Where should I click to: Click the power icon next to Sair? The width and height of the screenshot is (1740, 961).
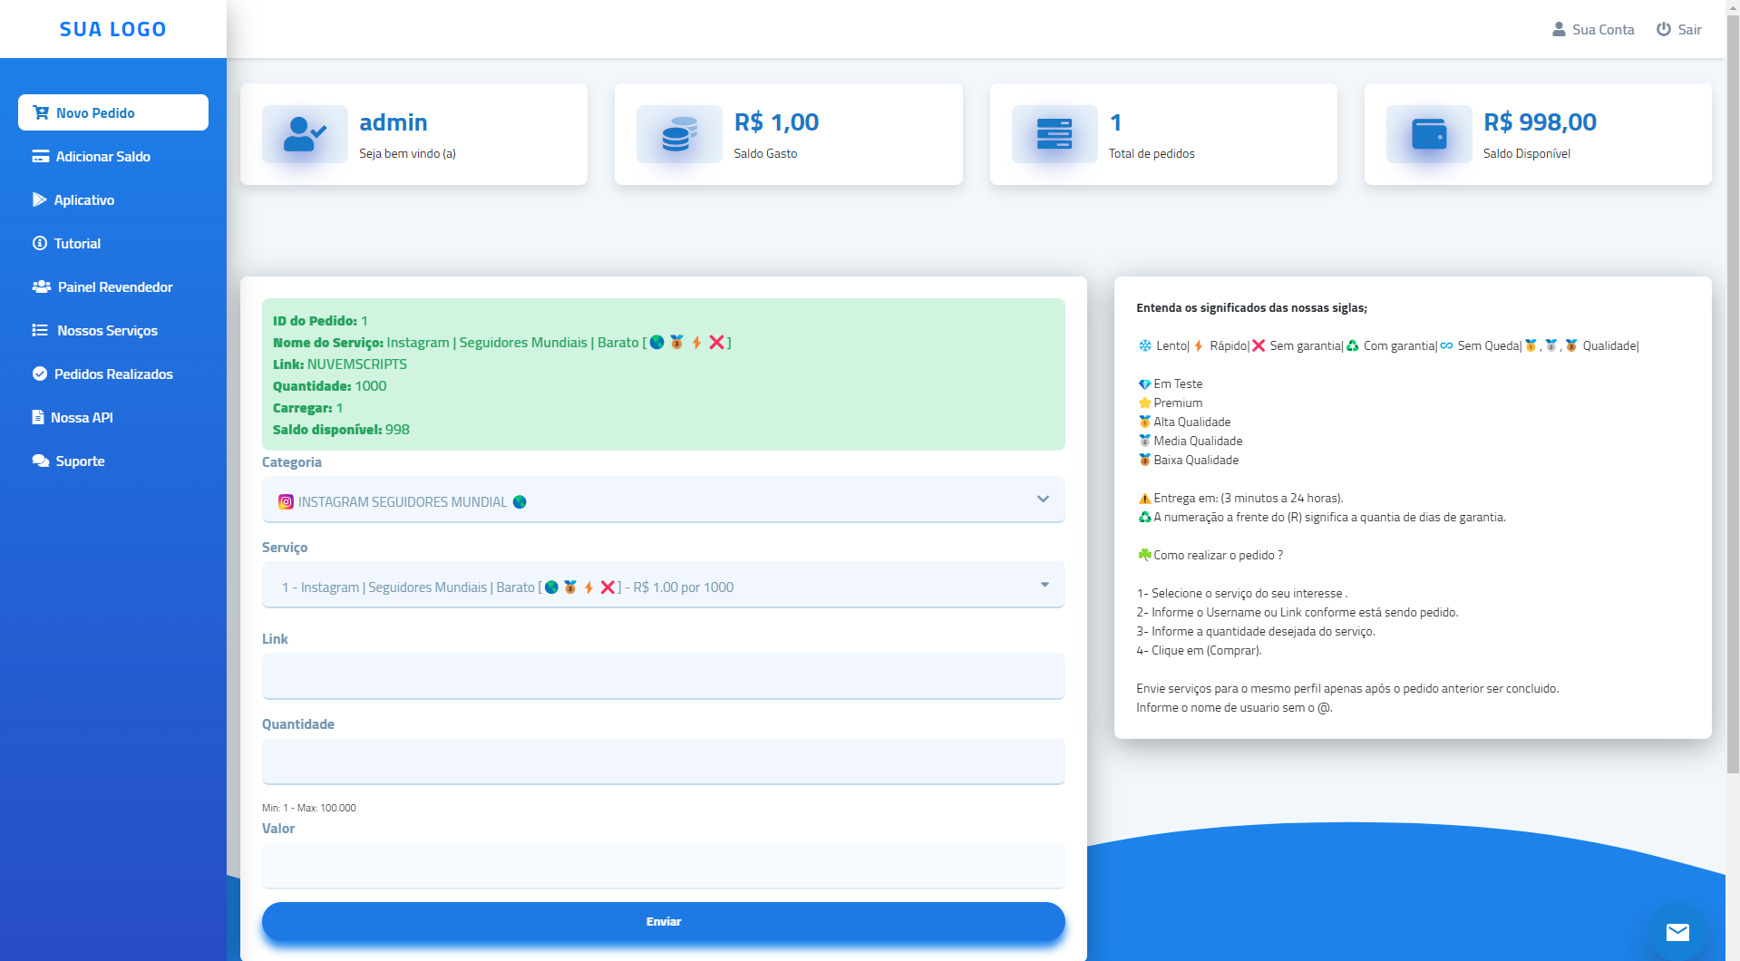(x=1663, y=28)
